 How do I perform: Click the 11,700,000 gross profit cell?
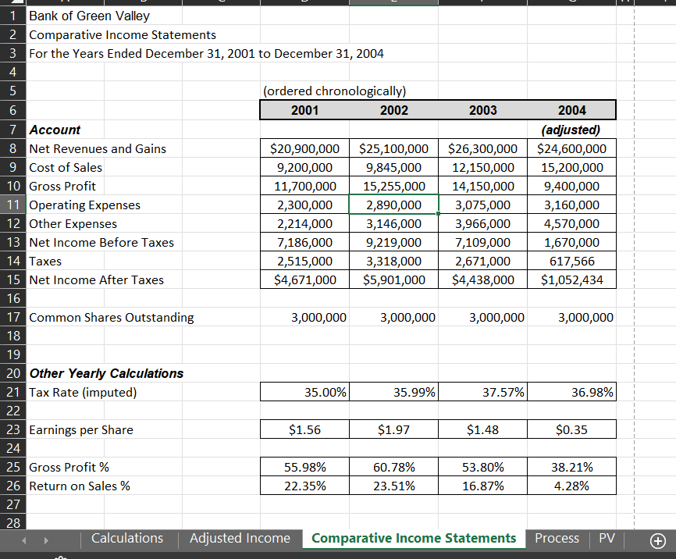304,186
